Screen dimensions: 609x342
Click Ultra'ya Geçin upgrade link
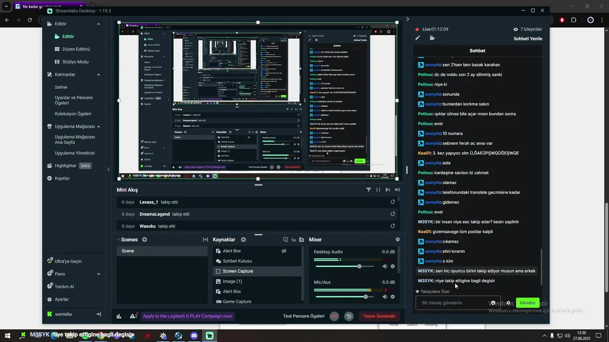tap(64, 261)
